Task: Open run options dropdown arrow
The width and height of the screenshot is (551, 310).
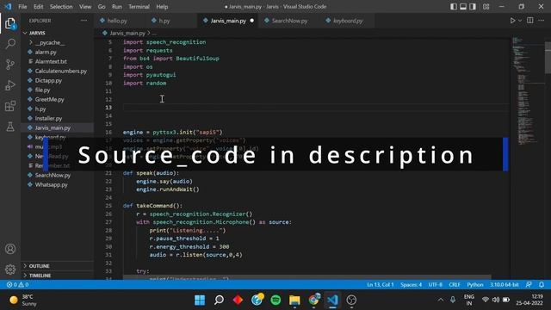Action: [520, 21]
